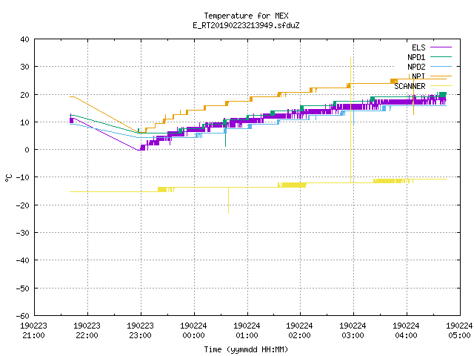
Task: Click the x-axis label 190224 02:00
Action: tap(299, 331)
